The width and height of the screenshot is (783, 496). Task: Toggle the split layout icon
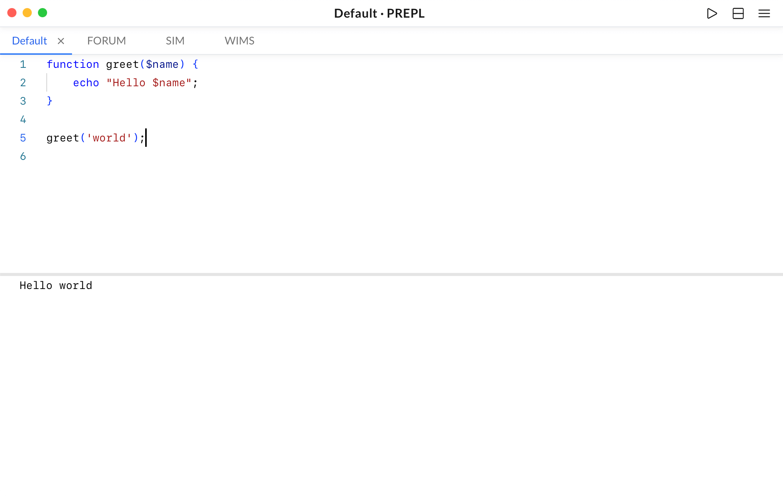[738, 13]
